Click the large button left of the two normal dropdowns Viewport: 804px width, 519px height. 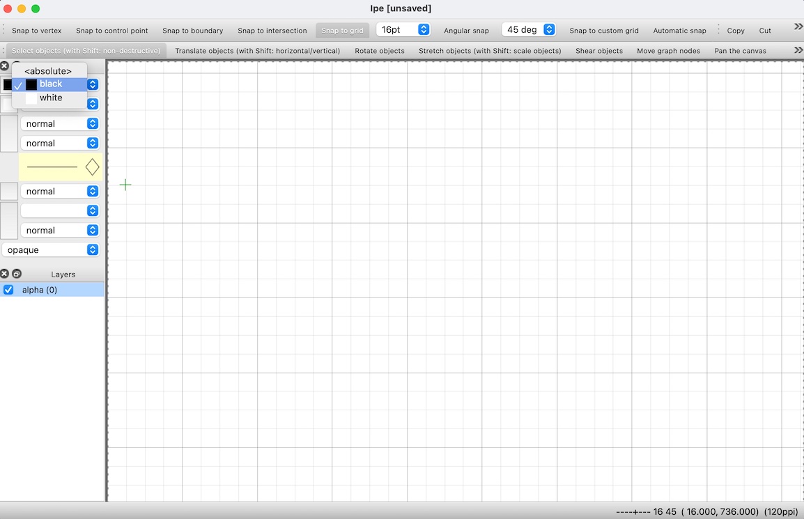pyautogui.click(x=9, y=133)
